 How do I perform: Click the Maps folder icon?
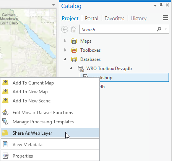point(74,41)
